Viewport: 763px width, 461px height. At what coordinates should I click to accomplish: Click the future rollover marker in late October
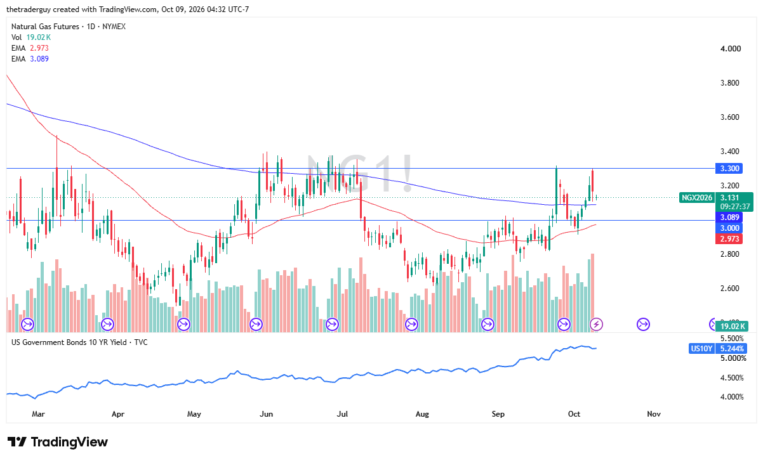(643, 325)
